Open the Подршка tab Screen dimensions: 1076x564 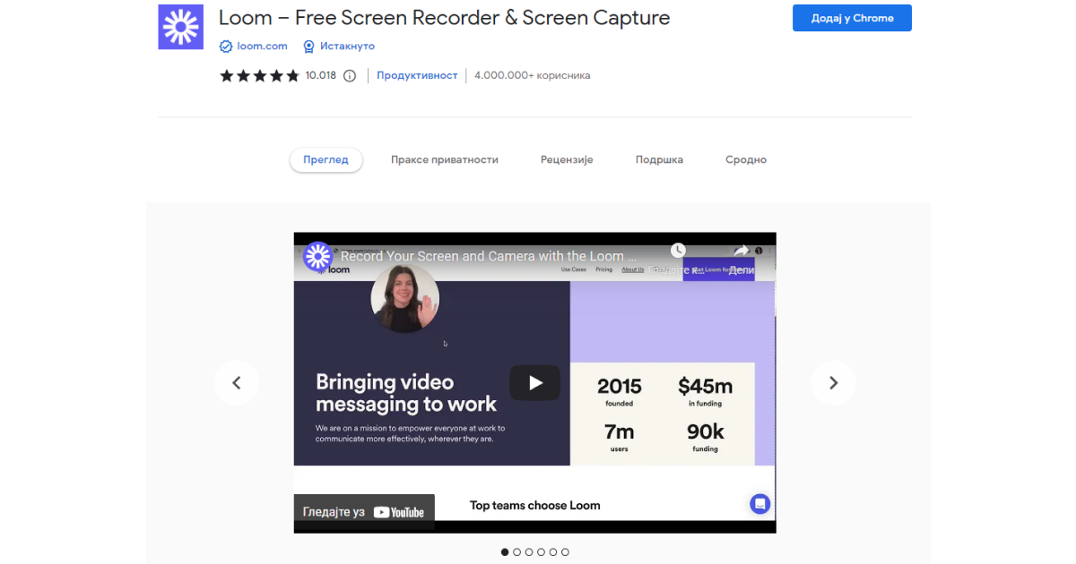(x=659, y=160)
